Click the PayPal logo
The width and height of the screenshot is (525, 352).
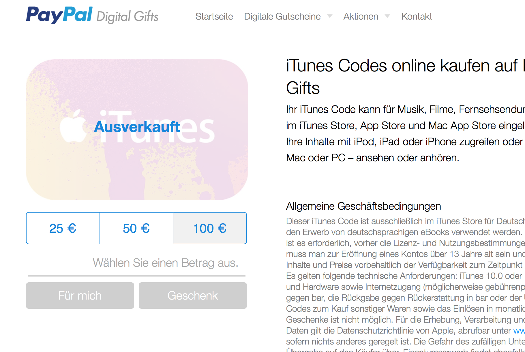pyautogui.click(x=59, y=15)
